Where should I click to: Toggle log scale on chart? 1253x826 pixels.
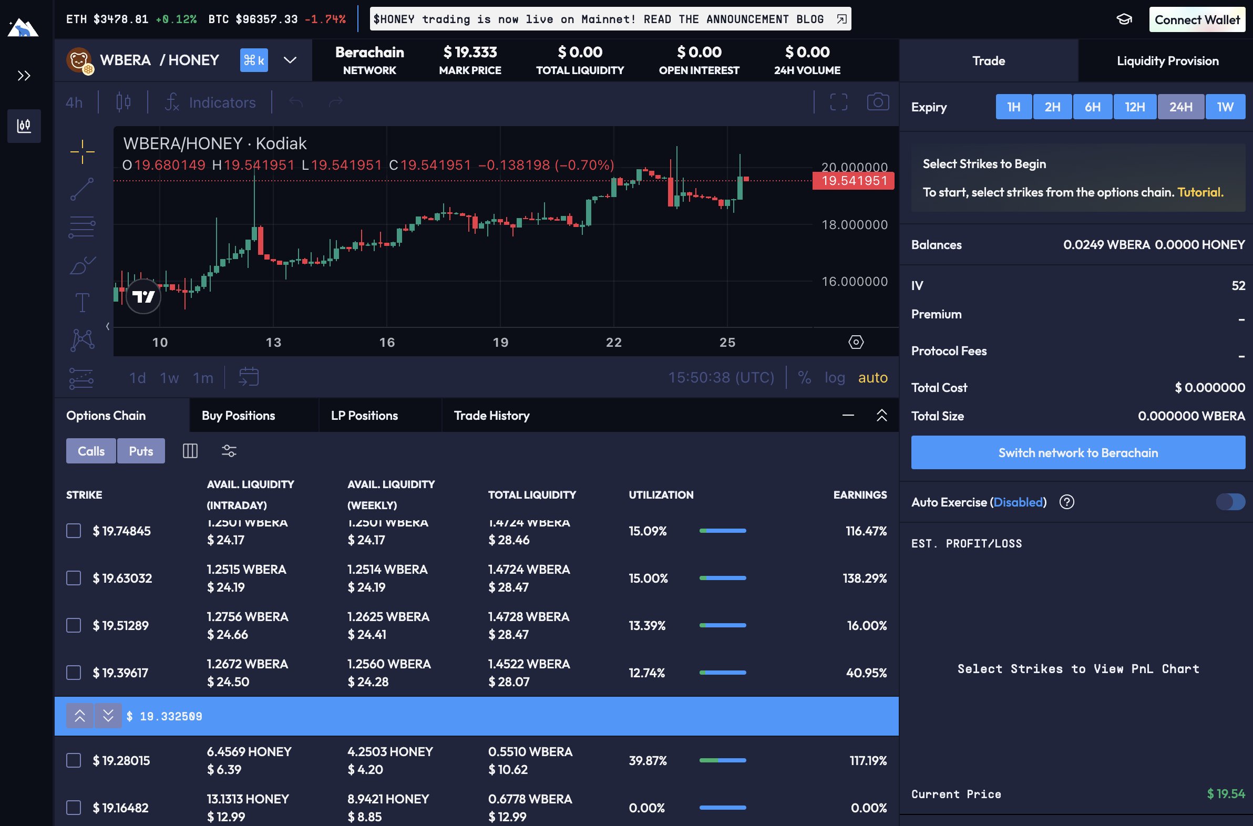pyautogui.click(x=835, y=377)
